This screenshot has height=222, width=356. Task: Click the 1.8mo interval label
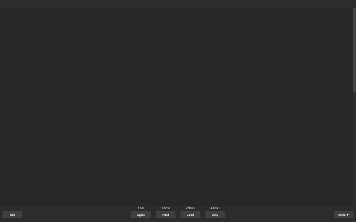click(166, 208)
